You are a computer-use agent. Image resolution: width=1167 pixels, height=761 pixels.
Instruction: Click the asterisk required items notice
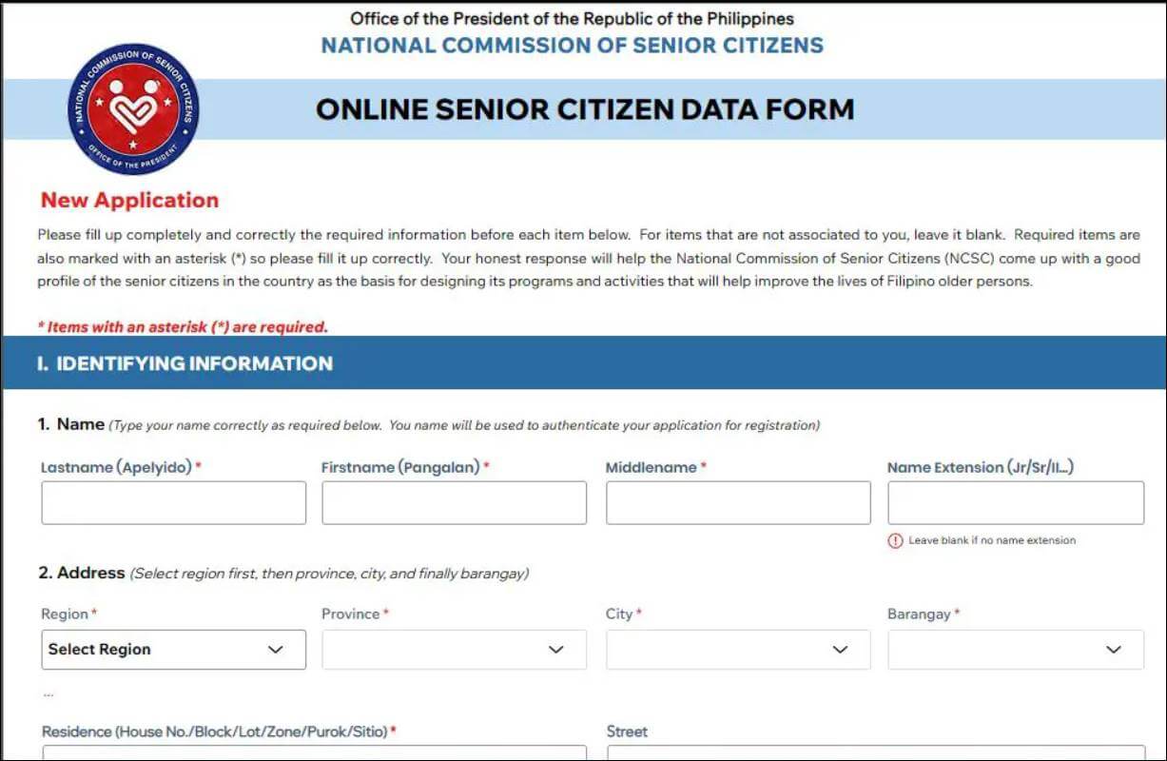(x=182, y=326)
